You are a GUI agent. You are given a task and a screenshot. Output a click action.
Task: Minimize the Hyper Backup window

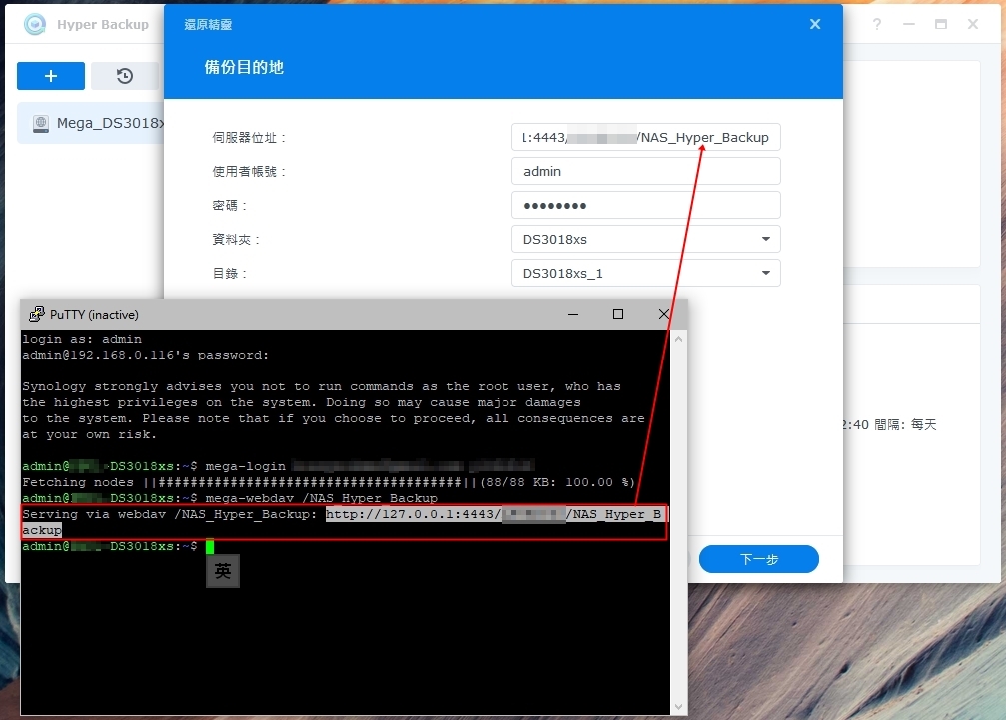(x=908, y=24)
